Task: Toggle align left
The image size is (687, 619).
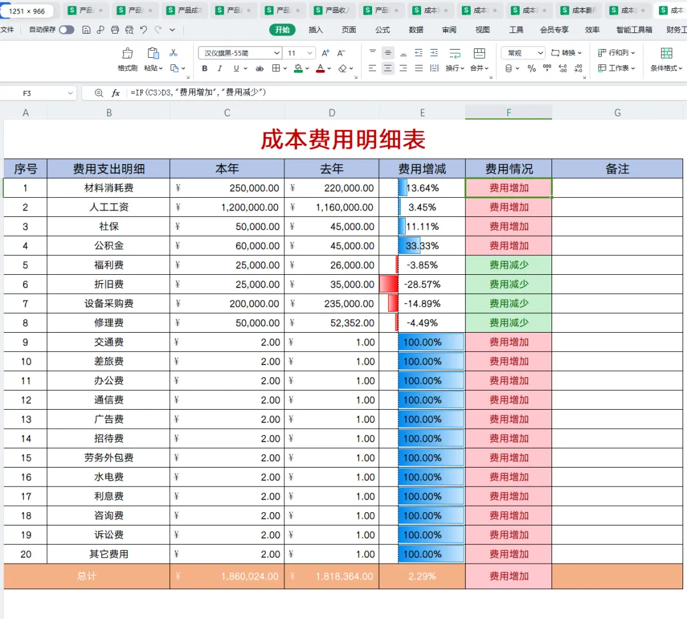Action: [372, 68]
